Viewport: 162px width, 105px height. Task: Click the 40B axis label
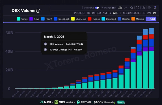pyautogui.click(x=9, y=52)
